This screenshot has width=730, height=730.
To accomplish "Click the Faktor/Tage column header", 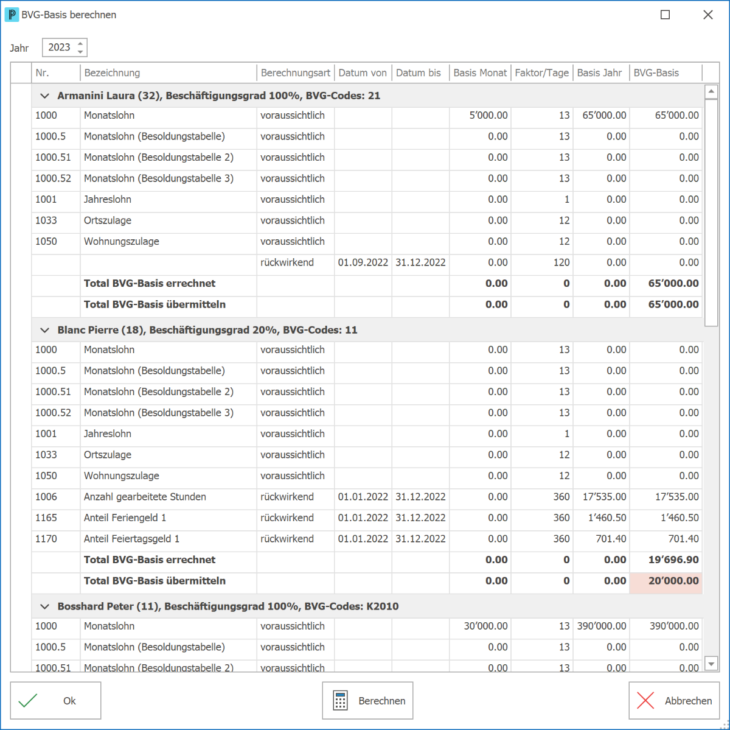I will pos(542,73).
